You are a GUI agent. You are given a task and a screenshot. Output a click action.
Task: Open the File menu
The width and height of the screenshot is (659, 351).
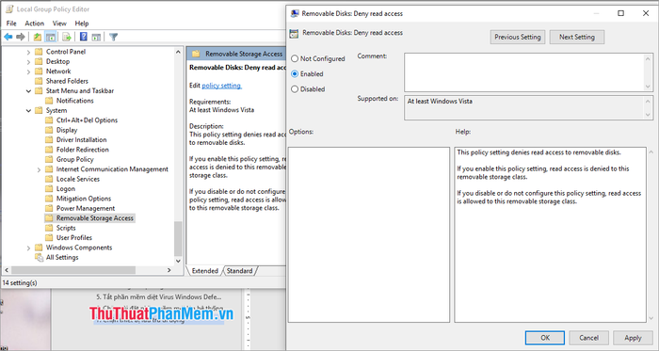pos(11,24)
